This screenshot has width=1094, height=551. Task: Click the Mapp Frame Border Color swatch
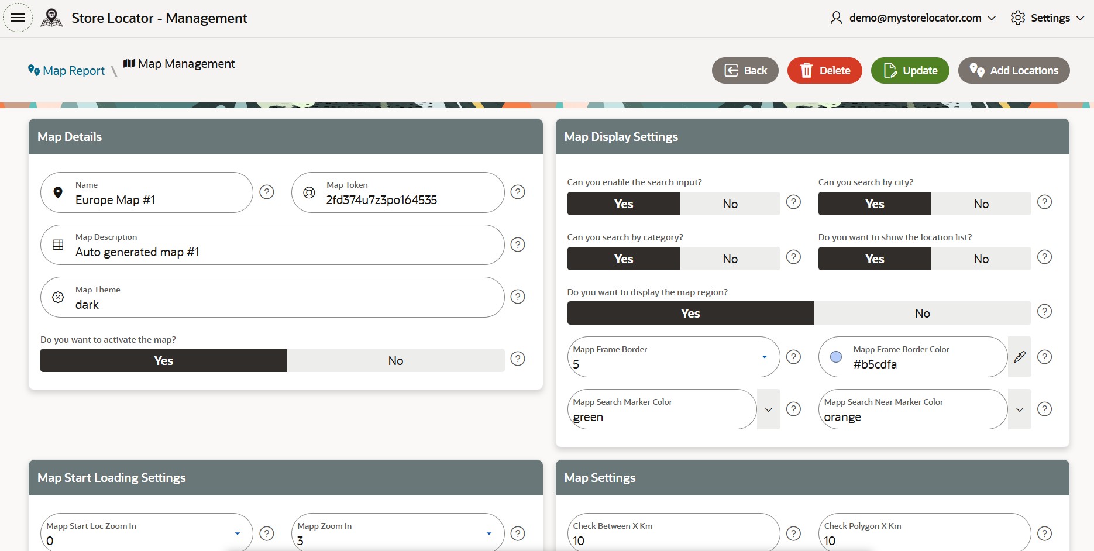[x=836, y=357]
